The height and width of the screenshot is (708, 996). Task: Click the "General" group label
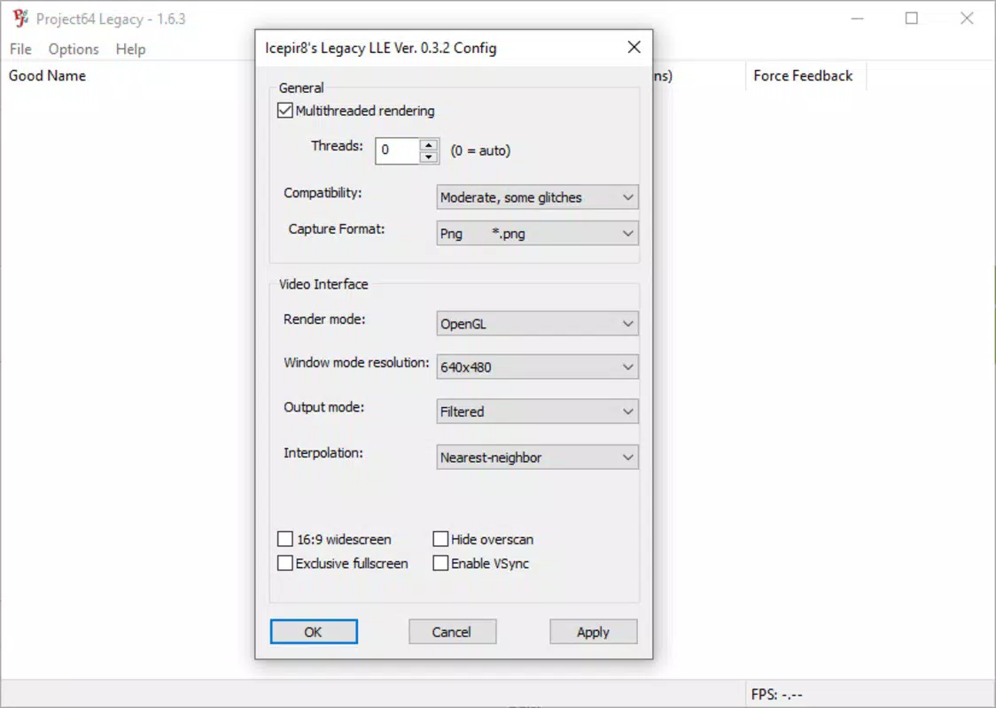click(x=301, y=88)
